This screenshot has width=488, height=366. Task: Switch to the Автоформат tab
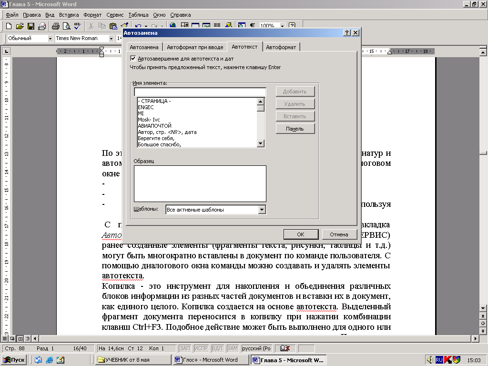click(x=281, y=47)
